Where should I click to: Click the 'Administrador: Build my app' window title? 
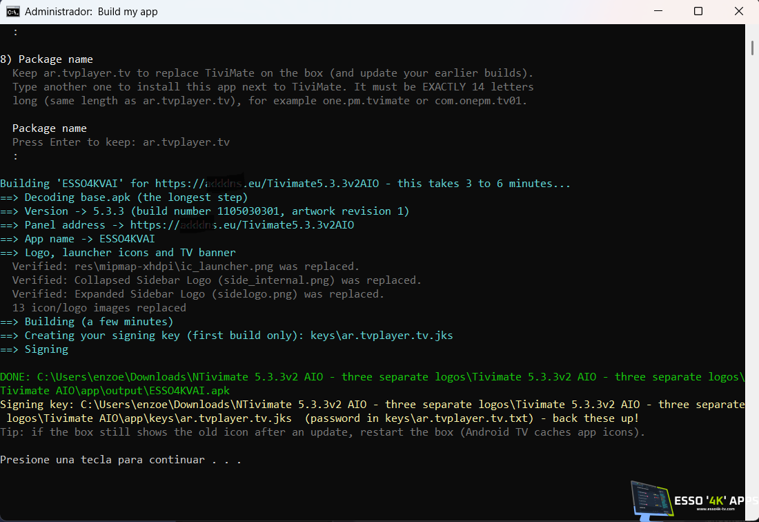91,12
